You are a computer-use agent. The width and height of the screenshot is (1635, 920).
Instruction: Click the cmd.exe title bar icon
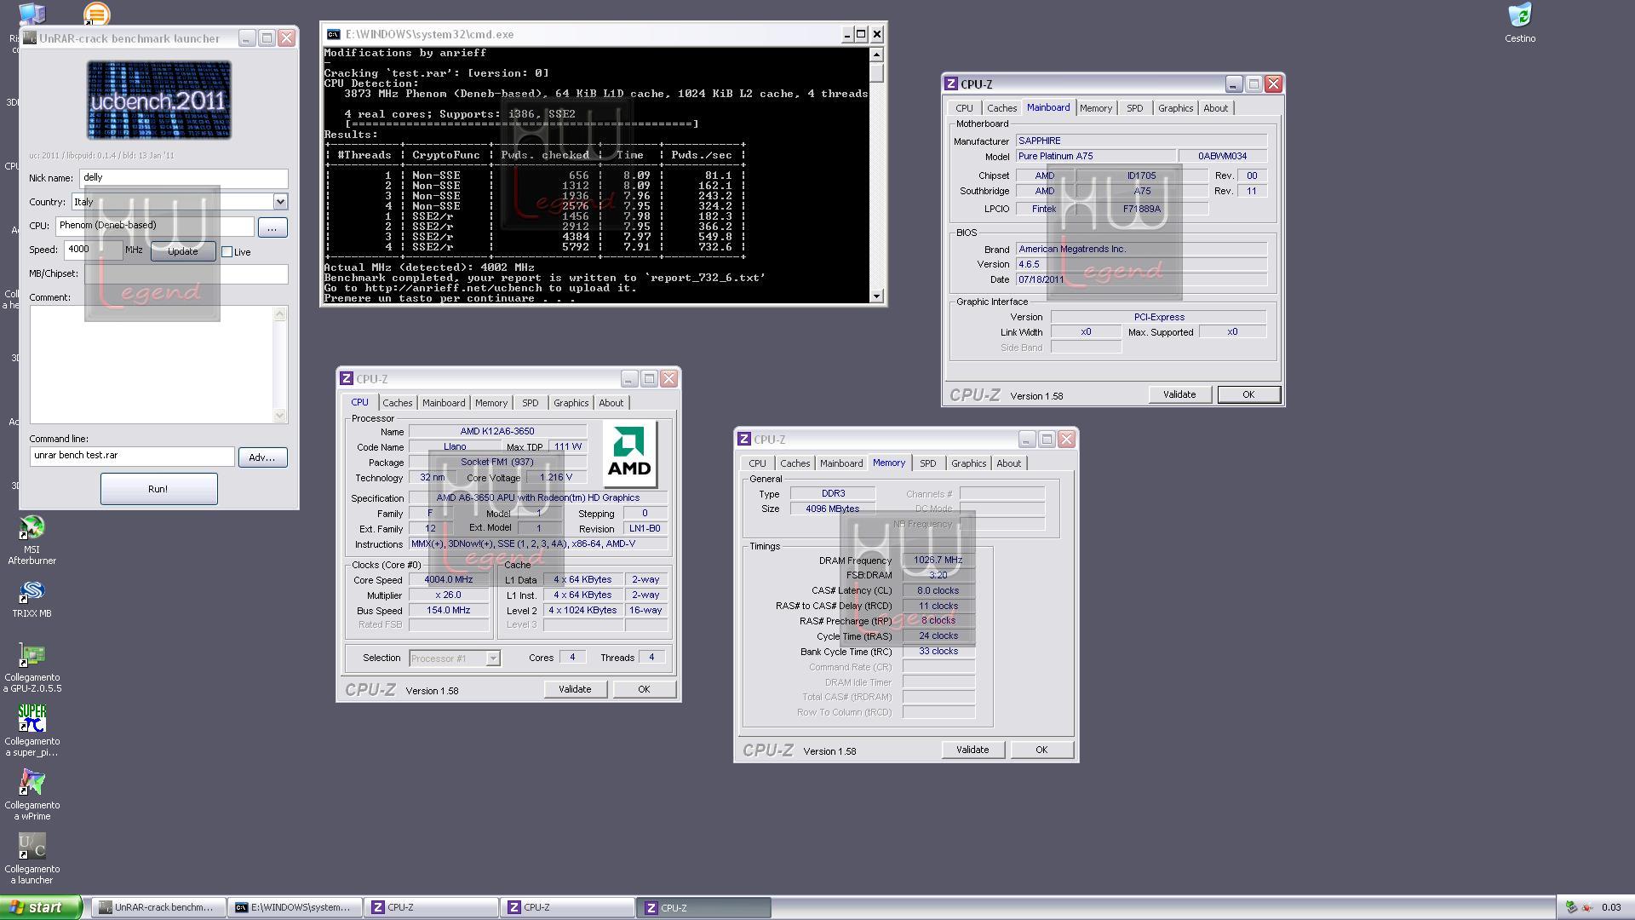(334, 34)
